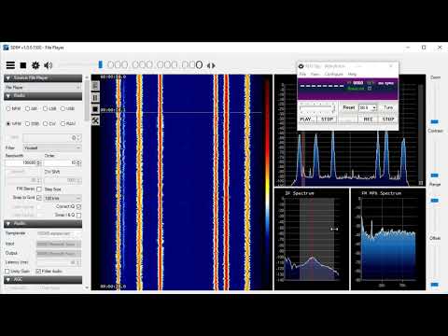Toggle the Correct IQ checkbox
This screenshot has width=448, height=336.
(78, 206)
